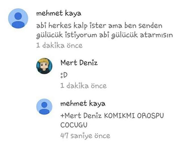The height and width of the screenshot is (145, 181).
Task: Click the word 'atarmısın' in the first comment
Action: tap(156, 35)
